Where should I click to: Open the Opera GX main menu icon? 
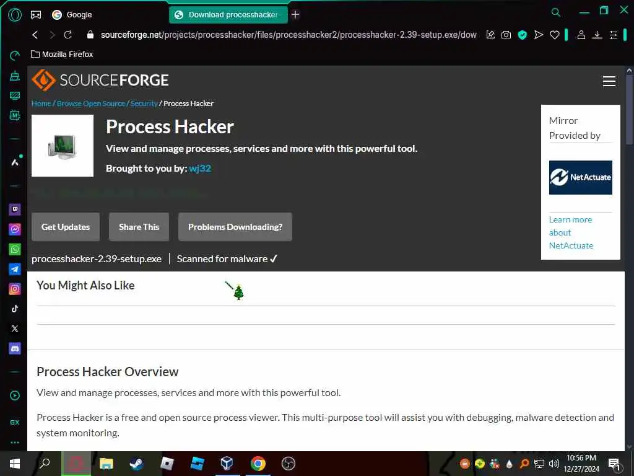point(15,15)
